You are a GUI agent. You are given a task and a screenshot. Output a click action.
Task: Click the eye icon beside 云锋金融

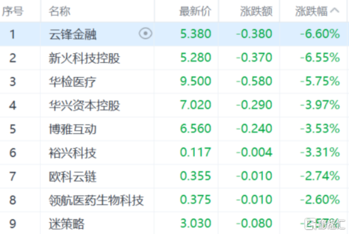coord(146,34)
